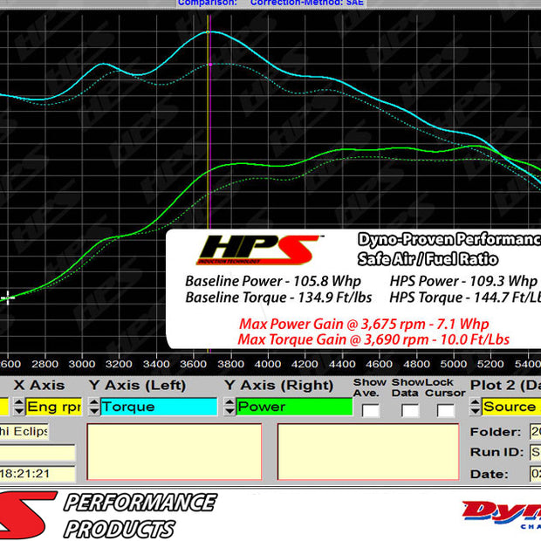Click the 'PERFORMANCE PRODUCTS' banner text
Screen dimensions: 541x541
tap(140, 516)
